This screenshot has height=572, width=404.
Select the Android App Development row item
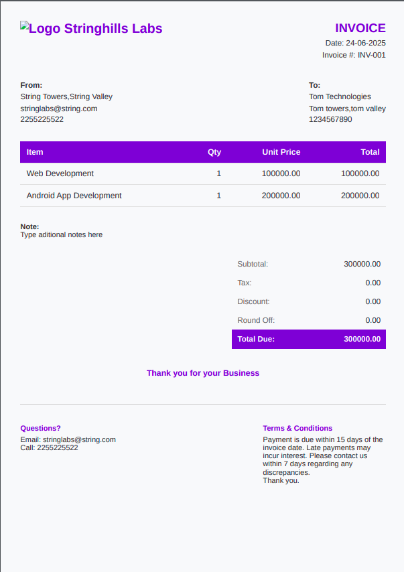click(74, 196)
